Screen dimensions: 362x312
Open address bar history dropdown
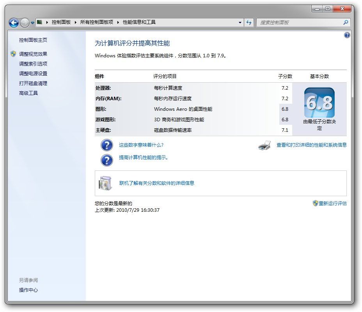coord(240,22)
